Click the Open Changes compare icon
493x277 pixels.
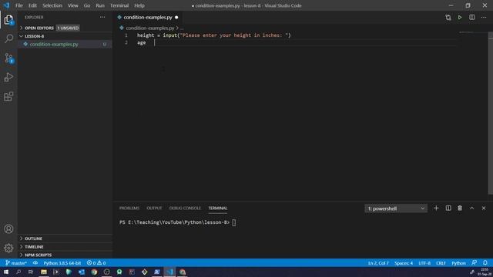click(x=448, y=18)
